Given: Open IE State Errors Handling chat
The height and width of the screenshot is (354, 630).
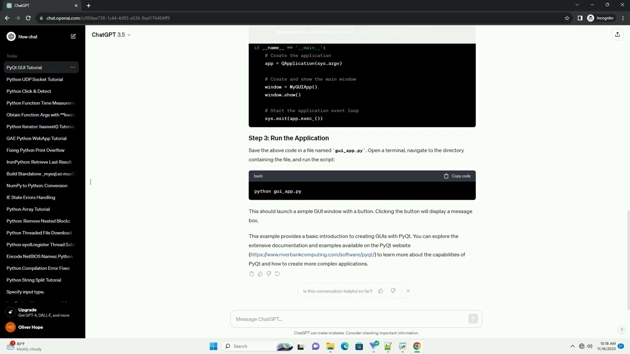Looking at the screenshot, I should coord(42,197).
